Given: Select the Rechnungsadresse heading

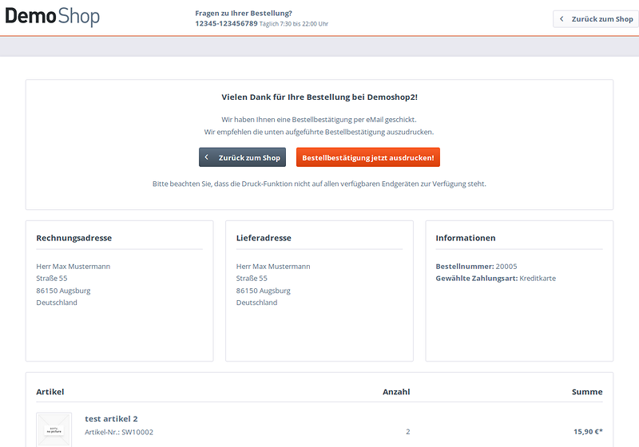Looking at the screenshot, I should click(73, 238).
